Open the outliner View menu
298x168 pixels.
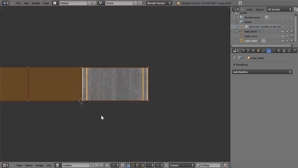click(x=250, y=9)
